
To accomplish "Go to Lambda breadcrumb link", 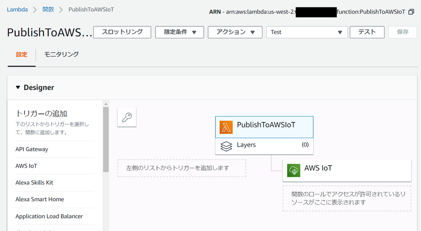I will click(x=17, y=9).
